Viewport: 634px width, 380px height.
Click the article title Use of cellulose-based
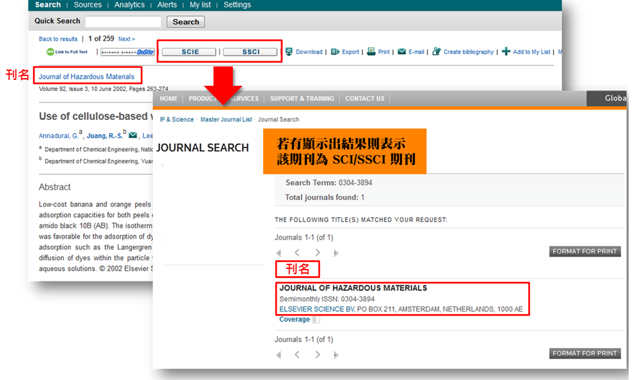click(x=96, y=116)
